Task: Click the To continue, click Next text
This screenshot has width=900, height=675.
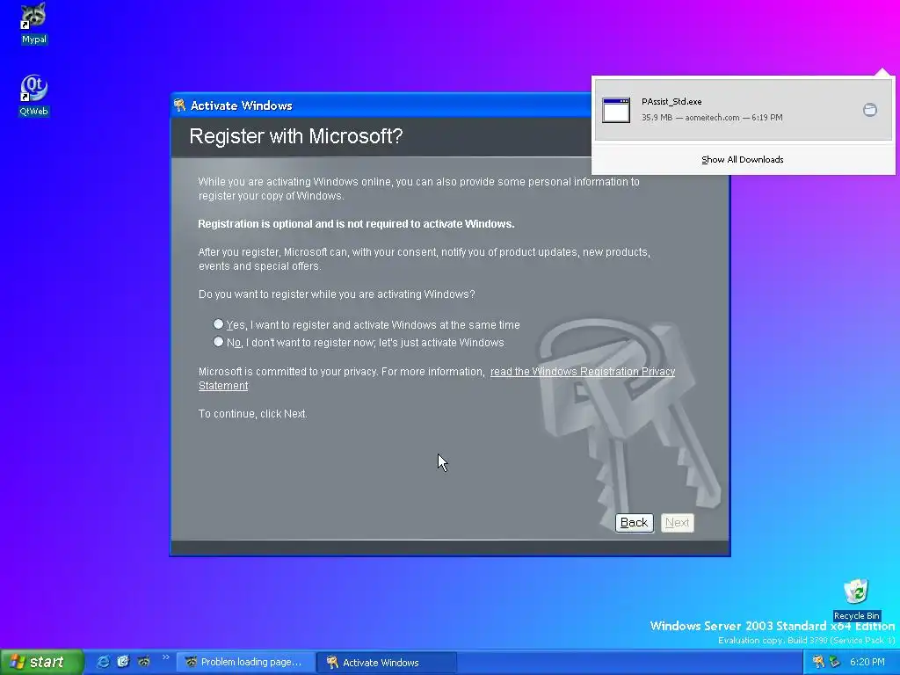Action: point(252,414)
